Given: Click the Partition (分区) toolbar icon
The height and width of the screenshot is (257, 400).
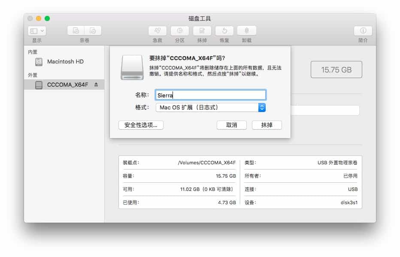Looking at the screenshot, I should [x=179, y=31].
